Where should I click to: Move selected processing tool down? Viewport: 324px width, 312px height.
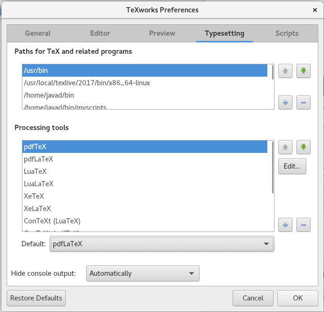(304, 147)
